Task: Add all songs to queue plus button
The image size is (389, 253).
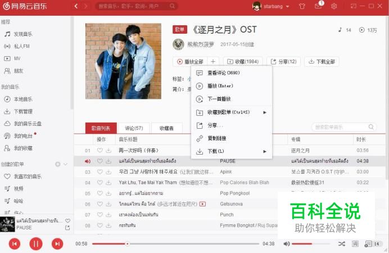Action: [x=213, y=61]
